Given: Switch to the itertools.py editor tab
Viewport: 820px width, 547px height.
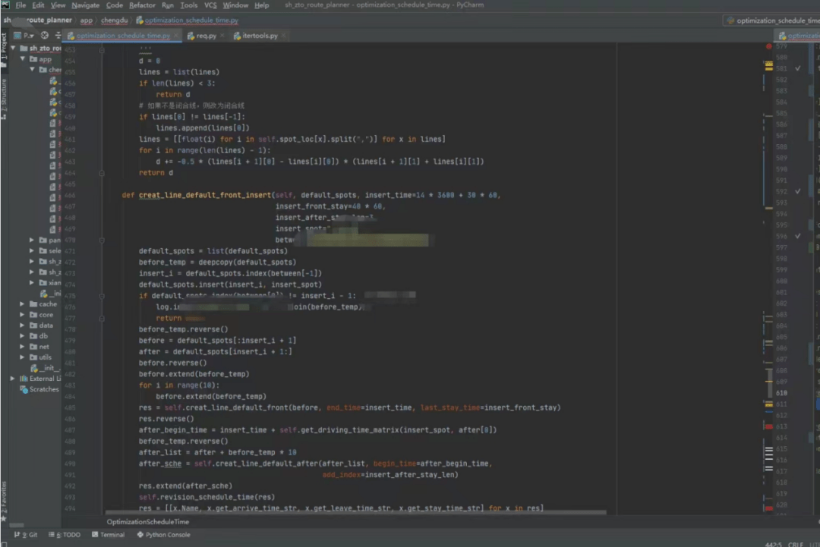Looking at the screenshot, I should click(x=260, y=36).
